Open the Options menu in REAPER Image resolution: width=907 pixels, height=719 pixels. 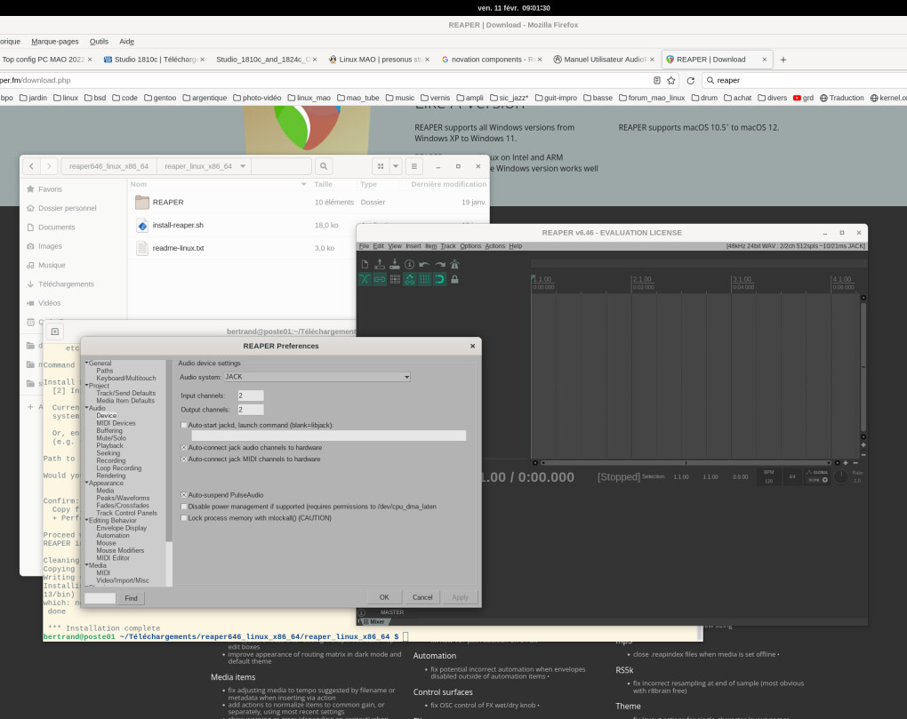(x=470, y=246)
